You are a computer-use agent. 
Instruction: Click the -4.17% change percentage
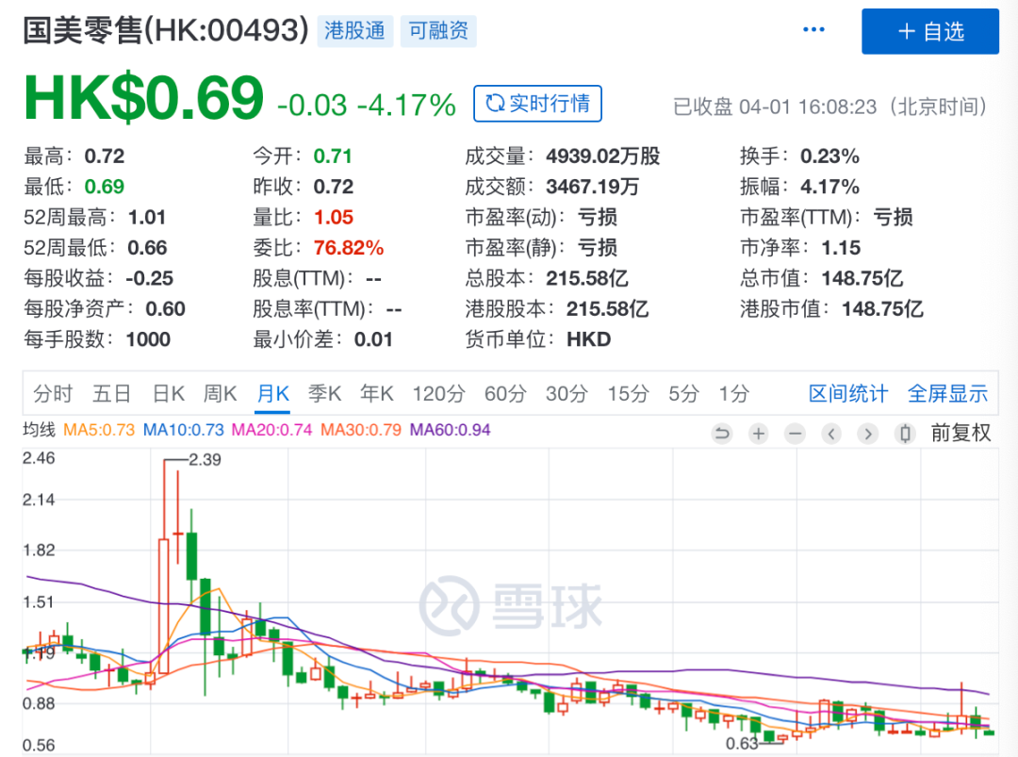click(x=406, y=105)
